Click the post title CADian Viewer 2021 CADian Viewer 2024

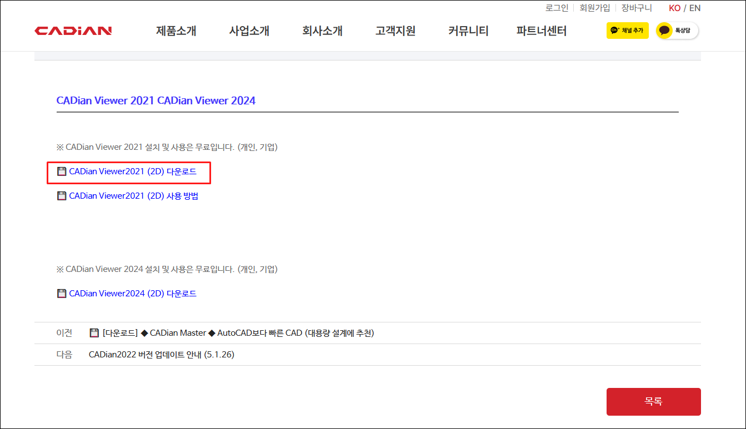coord(156,100)
